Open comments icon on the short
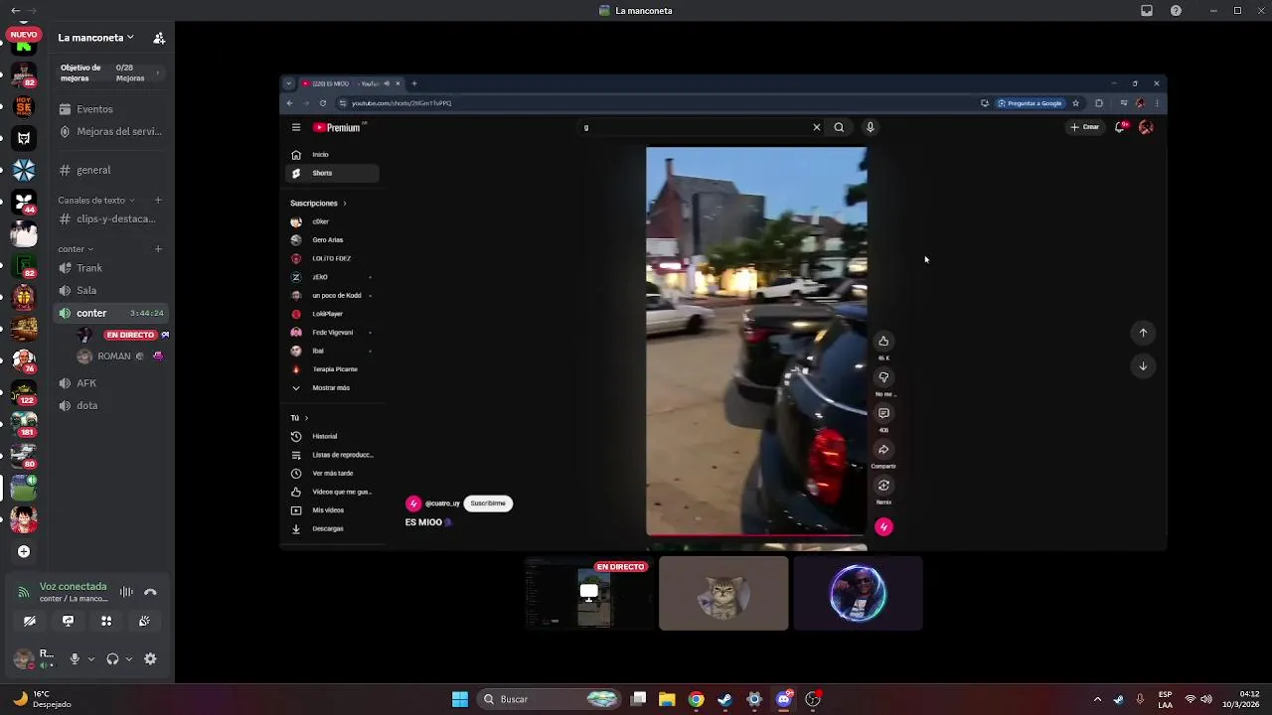The height and width of the screenshot is (715, 1272). pos(883,413)
